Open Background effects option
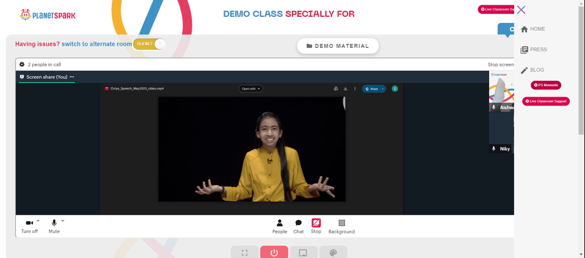Image resolution: width=585 pixels, height=258 pixels. [342, 226]
